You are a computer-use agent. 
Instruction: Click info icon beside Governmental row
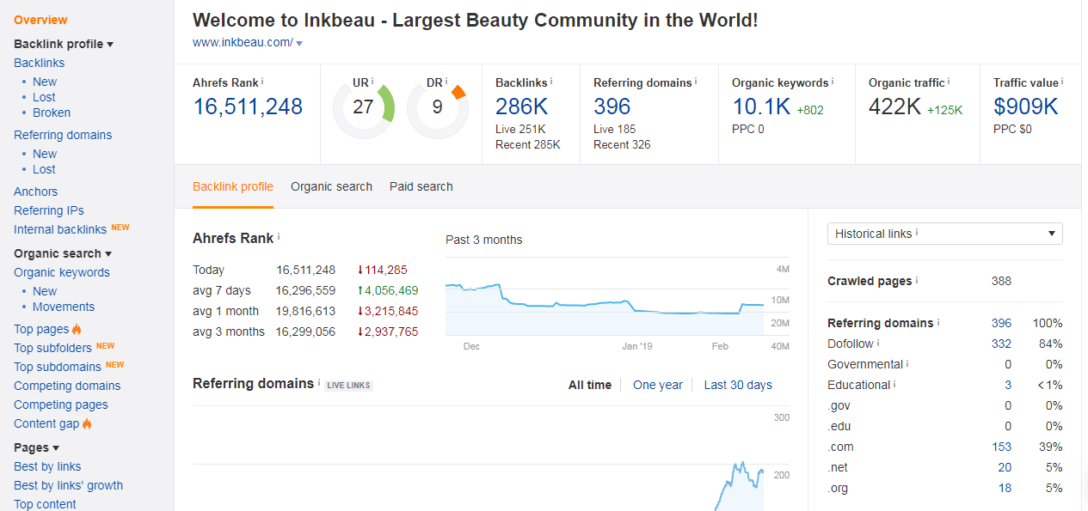pos(907,363)
